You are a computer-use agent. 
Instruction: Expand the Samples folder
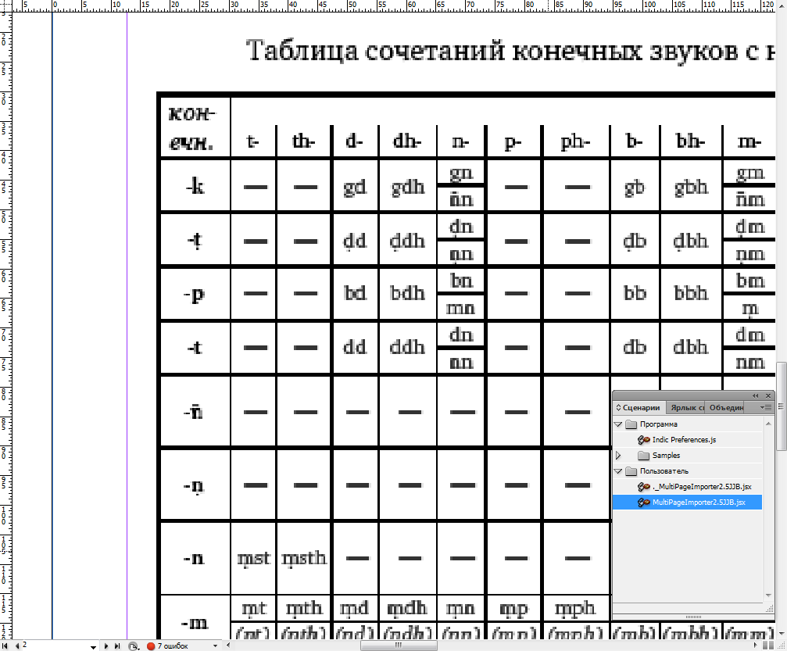[x=618, y=456]
